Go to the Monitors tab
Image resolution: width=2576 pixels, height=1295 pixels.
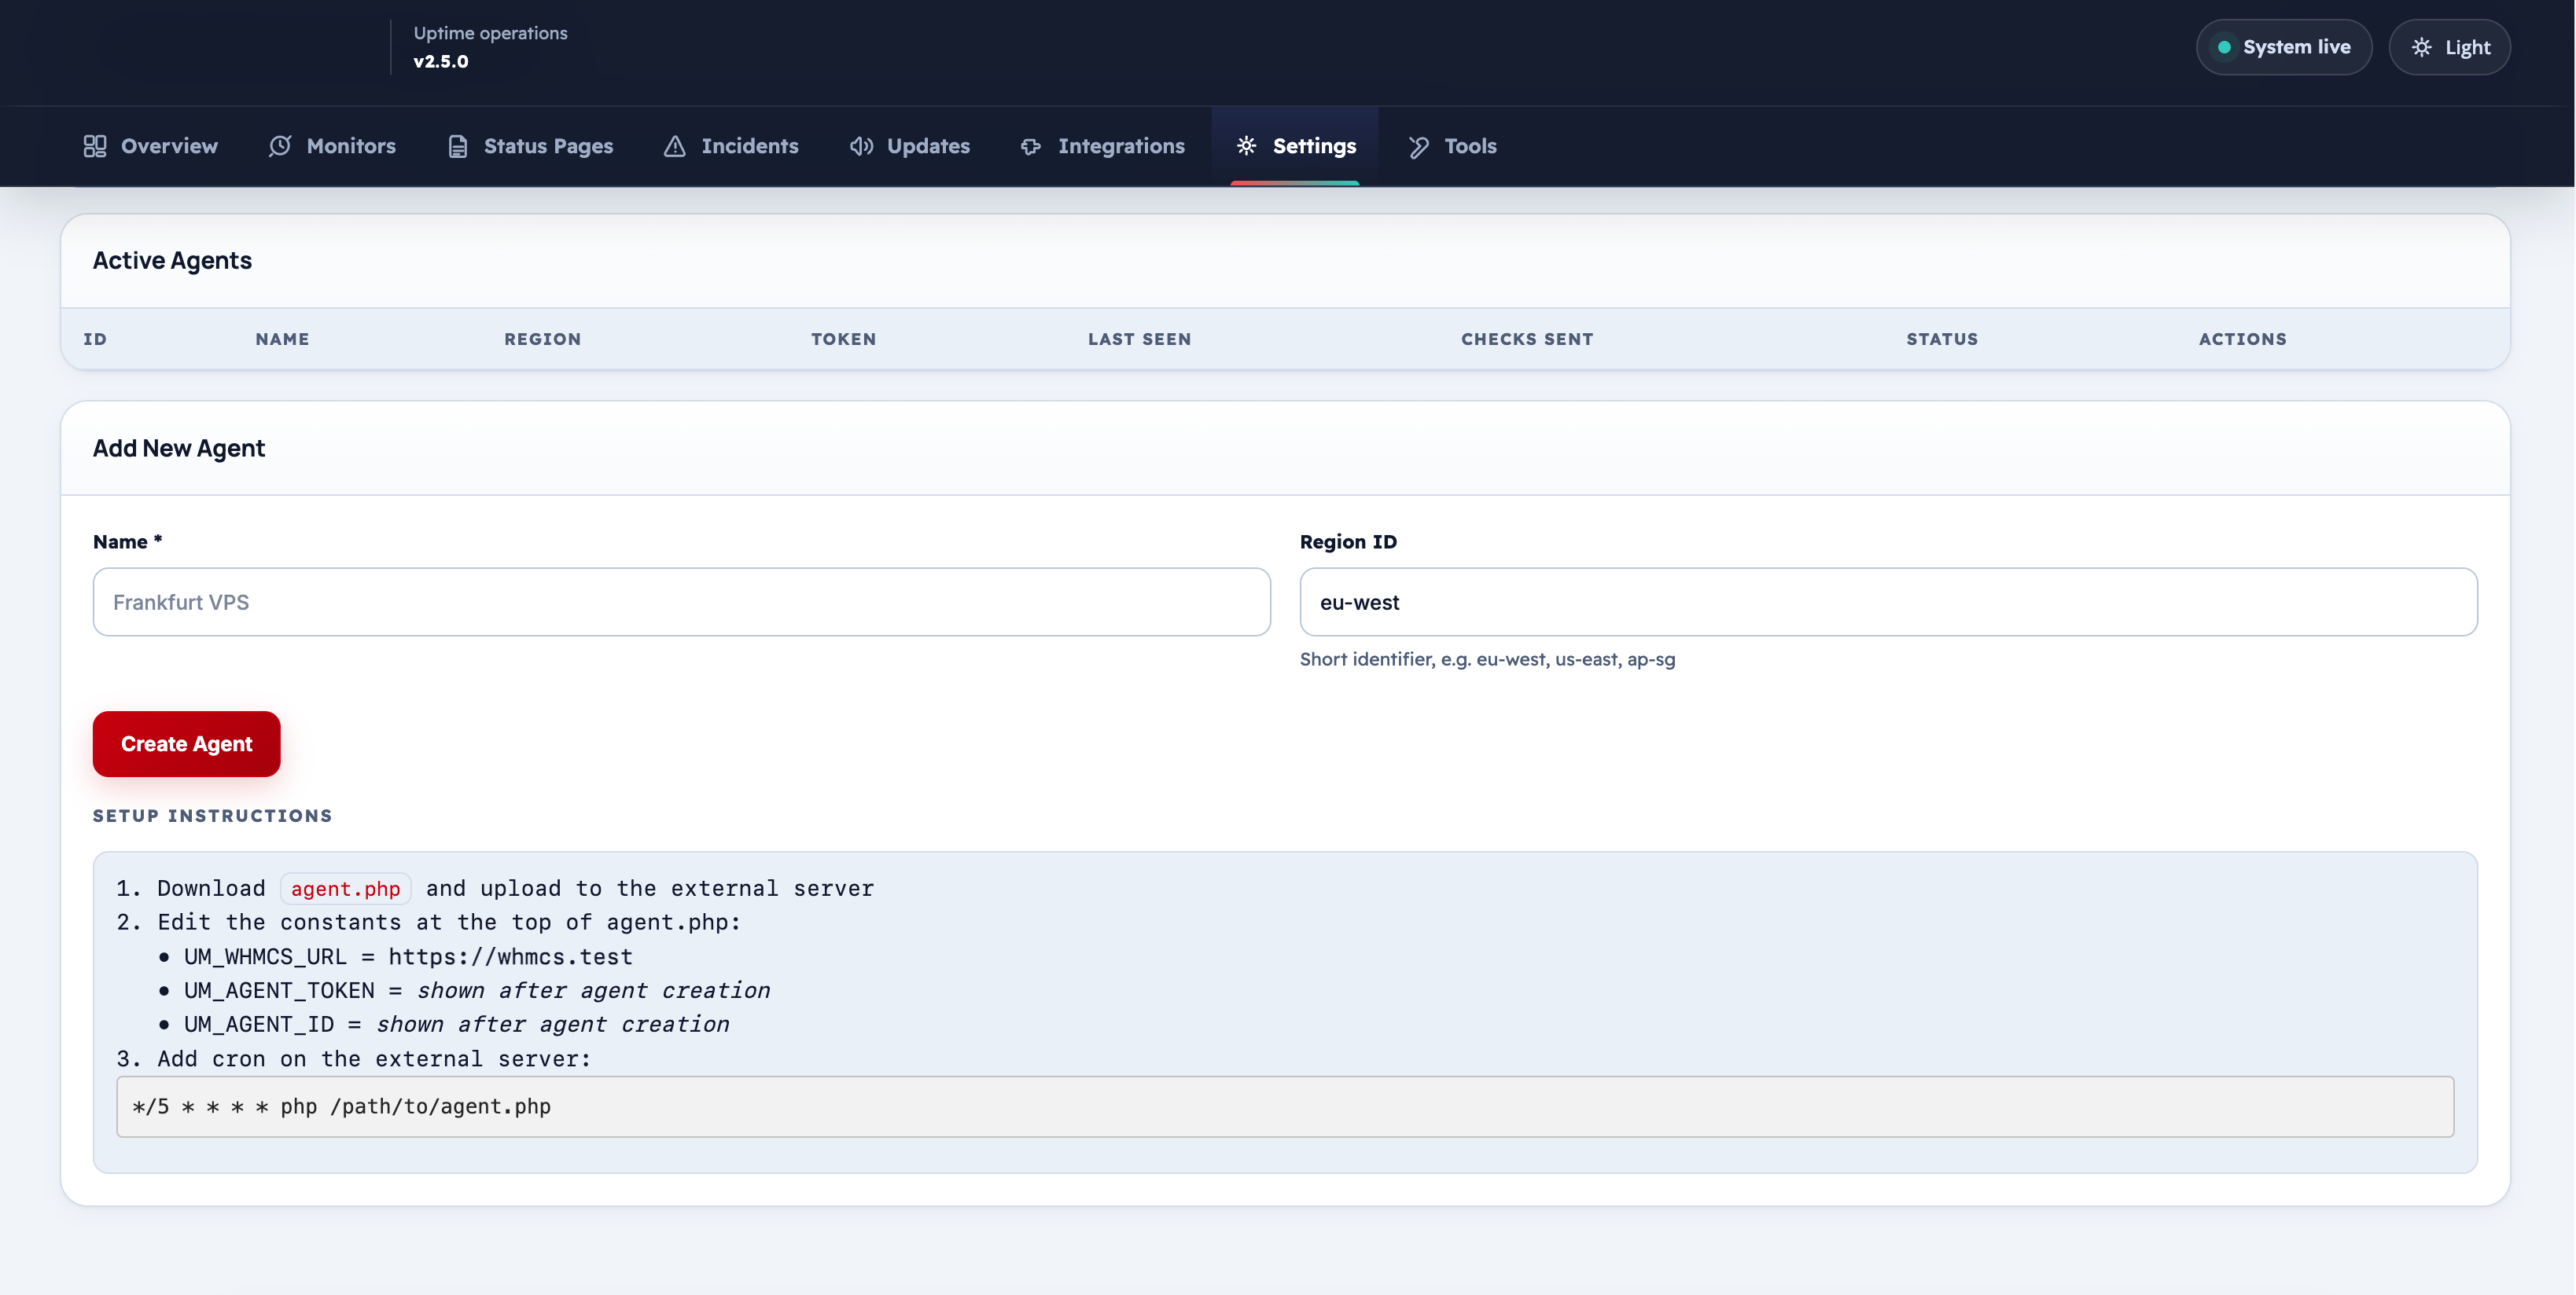pyautogui.click(x=332, y=146)
